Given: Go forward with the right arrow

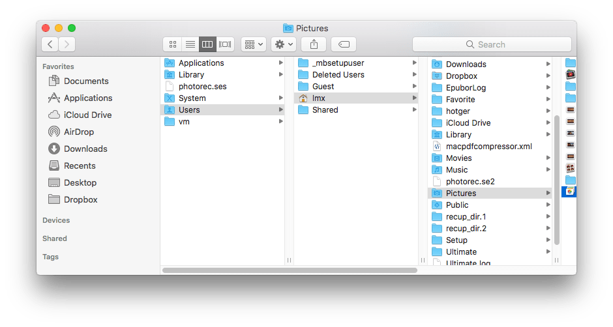Looking at the screenshot, I should (x=67, y=44).
